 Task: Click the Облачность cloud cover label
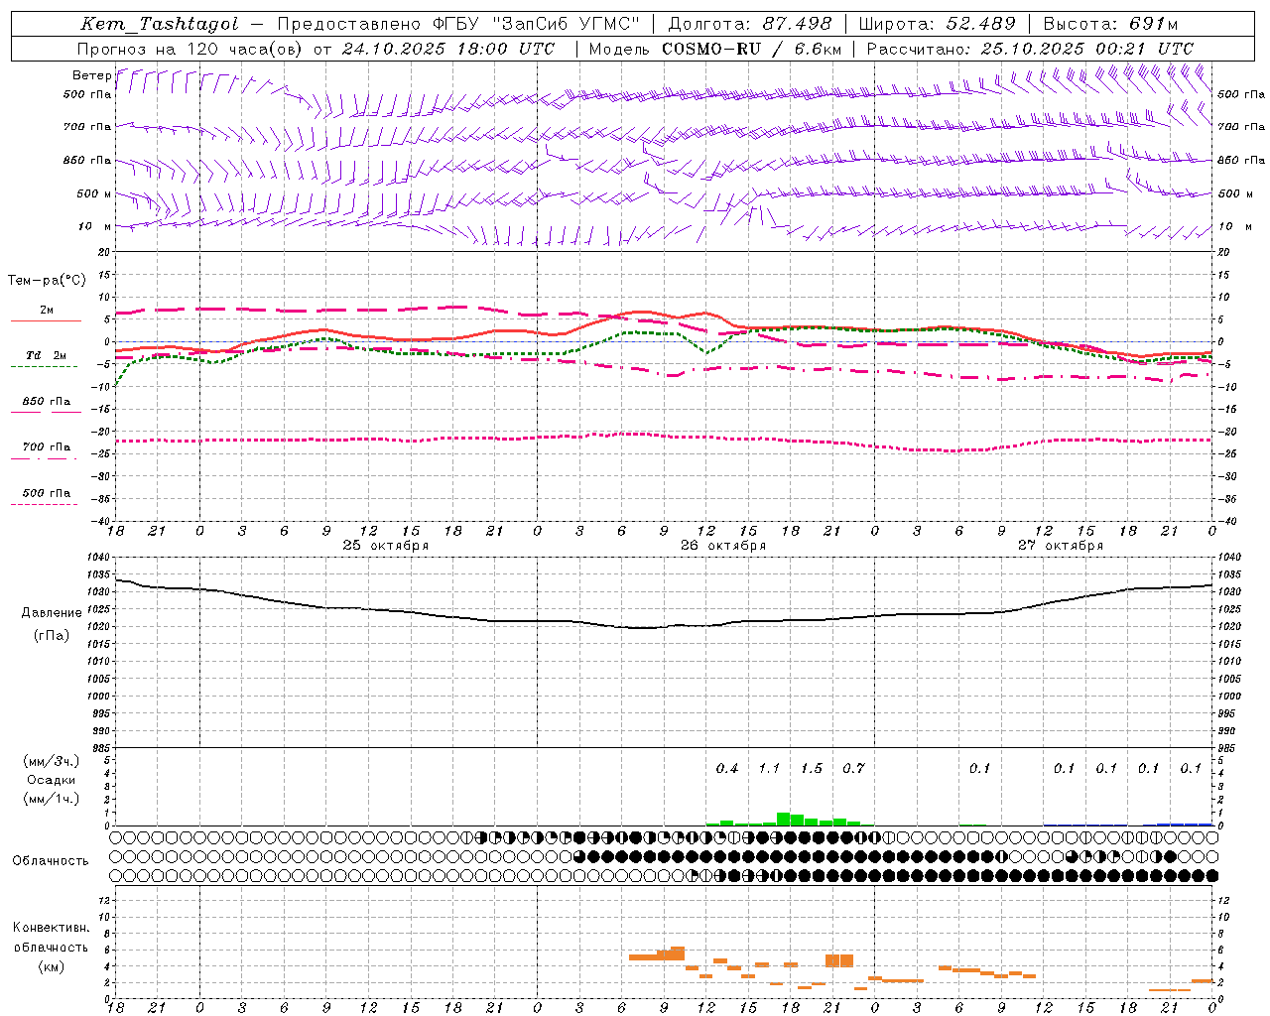tap(51, 861)
